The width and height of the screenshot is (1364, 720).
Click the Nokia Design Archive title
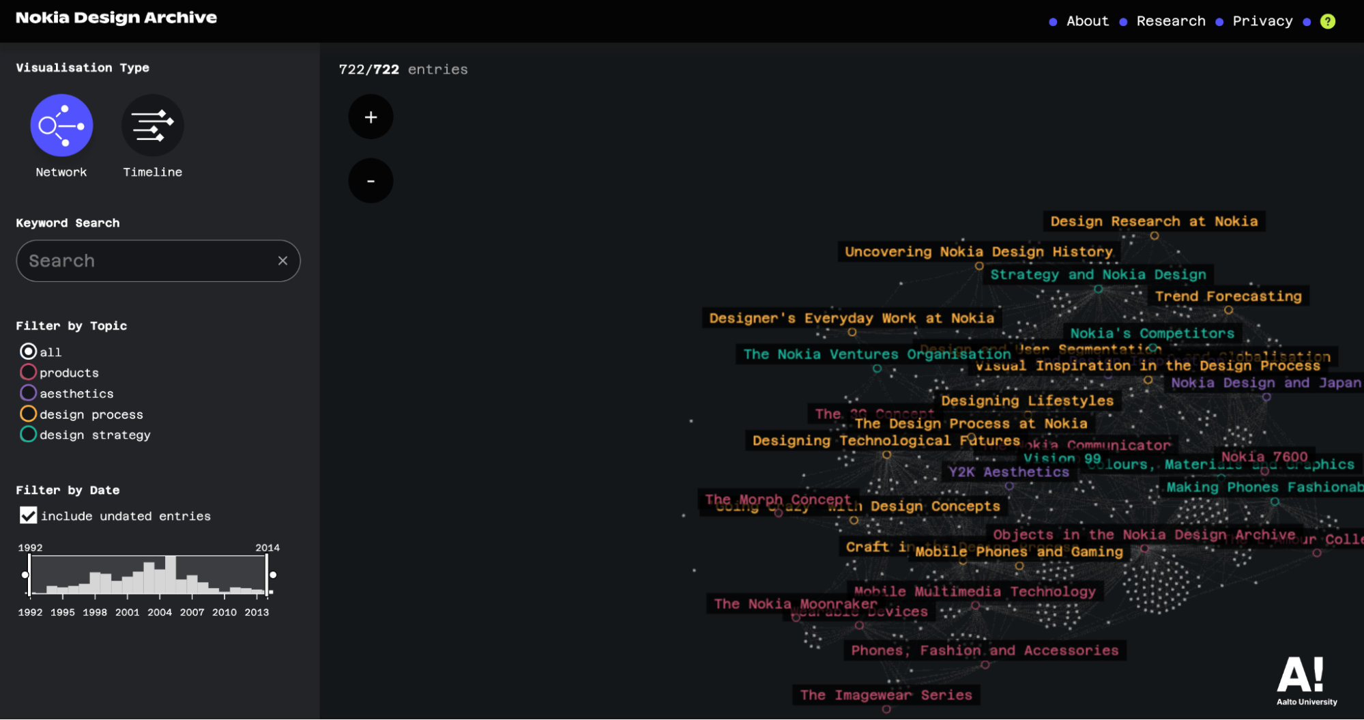[116, 18]
